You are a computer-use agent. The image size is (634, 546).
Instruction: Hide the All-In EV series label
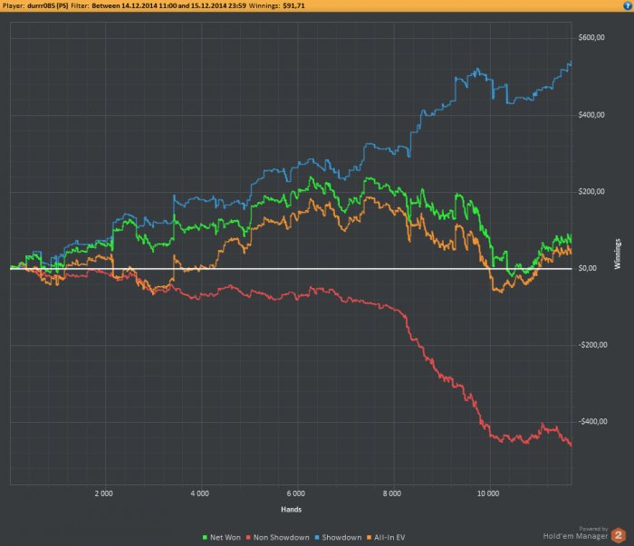[389, 538]
